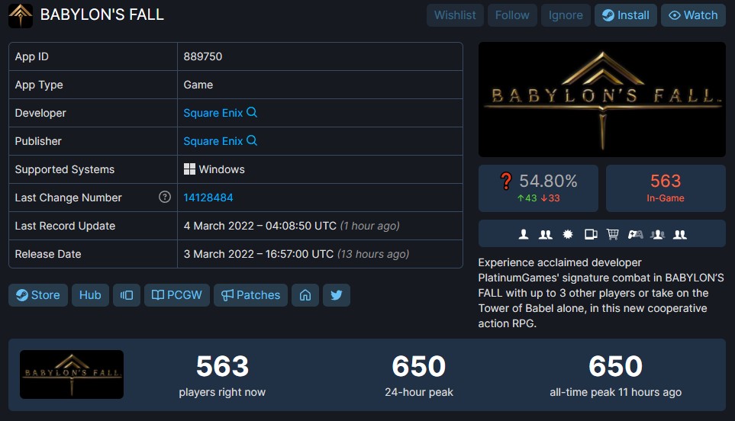The height and width of the screenshot is (421, 735).
Task: Click the Watch button with the eye icon
Action: pos(693,15)
